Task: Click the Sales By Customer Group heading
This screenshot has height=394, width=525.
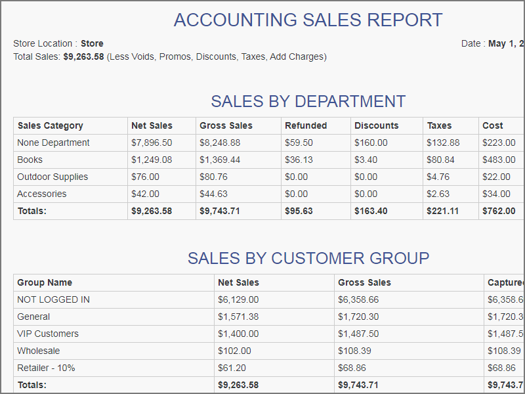Action: pyautogui.click(x=308, y=258)
